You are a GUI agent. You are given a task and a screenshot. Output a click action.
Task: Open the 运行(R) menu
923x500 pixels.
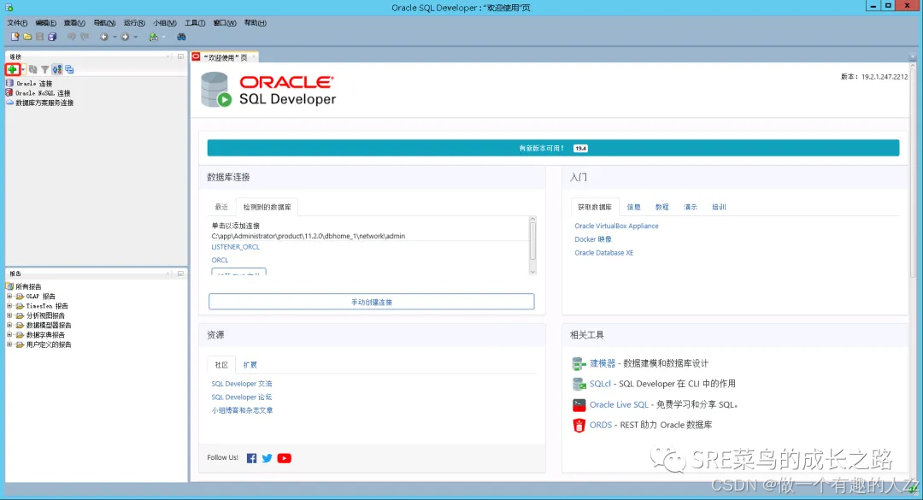(x=134, y=23)
